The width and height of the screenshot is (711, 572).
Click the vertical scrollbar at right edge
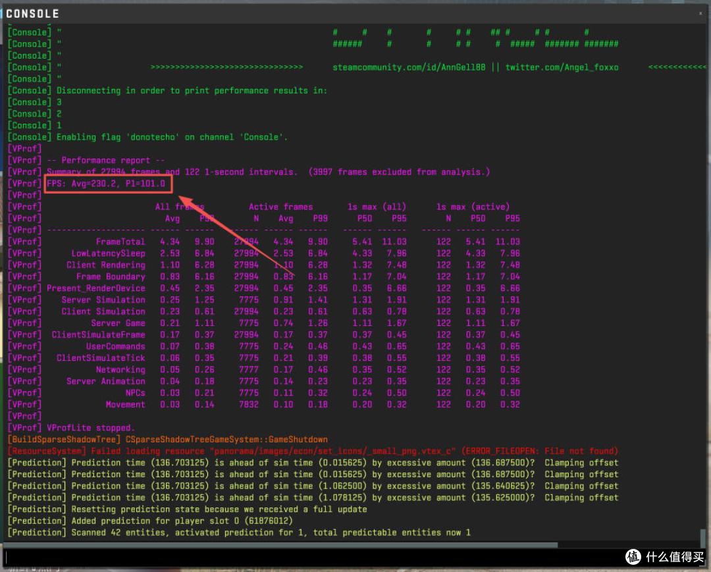[703, 538]
